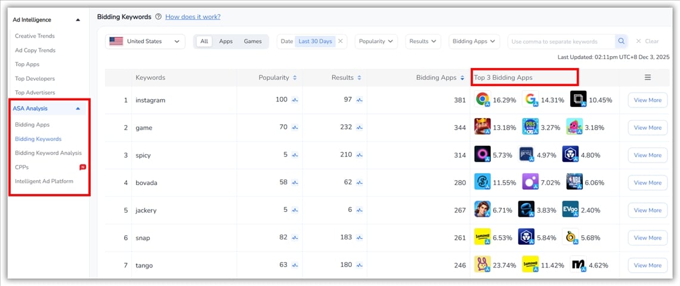Viewport: 680px width, 286px height.
Task: Select the All filter toggle
Action: coord(204,41)
